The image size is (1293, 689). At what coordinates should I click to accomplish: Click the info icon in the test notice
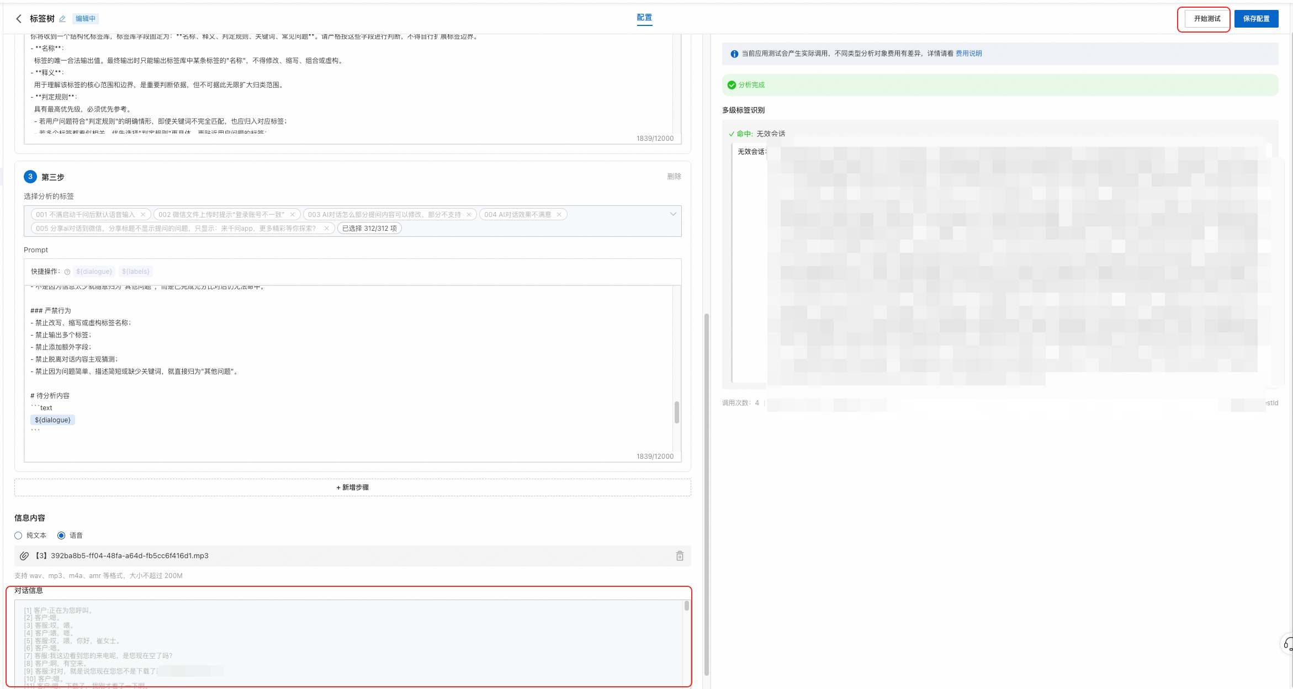tap(734, 54)
